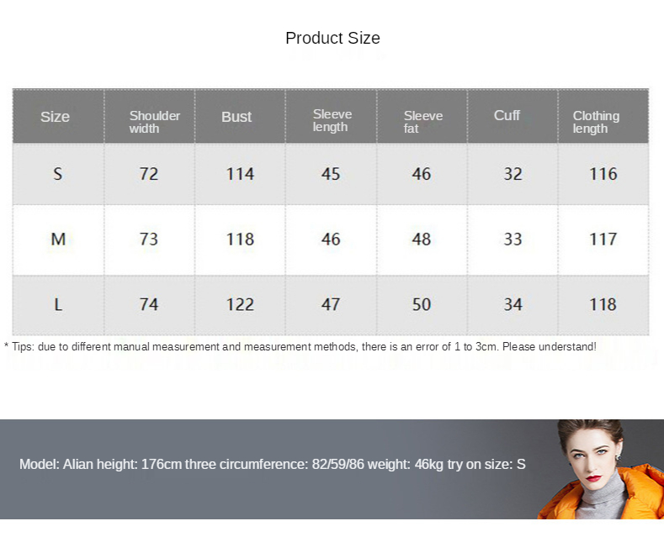The height and width of the screenshot is (558, 664).
Task: Click the Model Alian info banner text
Action: 273,464
